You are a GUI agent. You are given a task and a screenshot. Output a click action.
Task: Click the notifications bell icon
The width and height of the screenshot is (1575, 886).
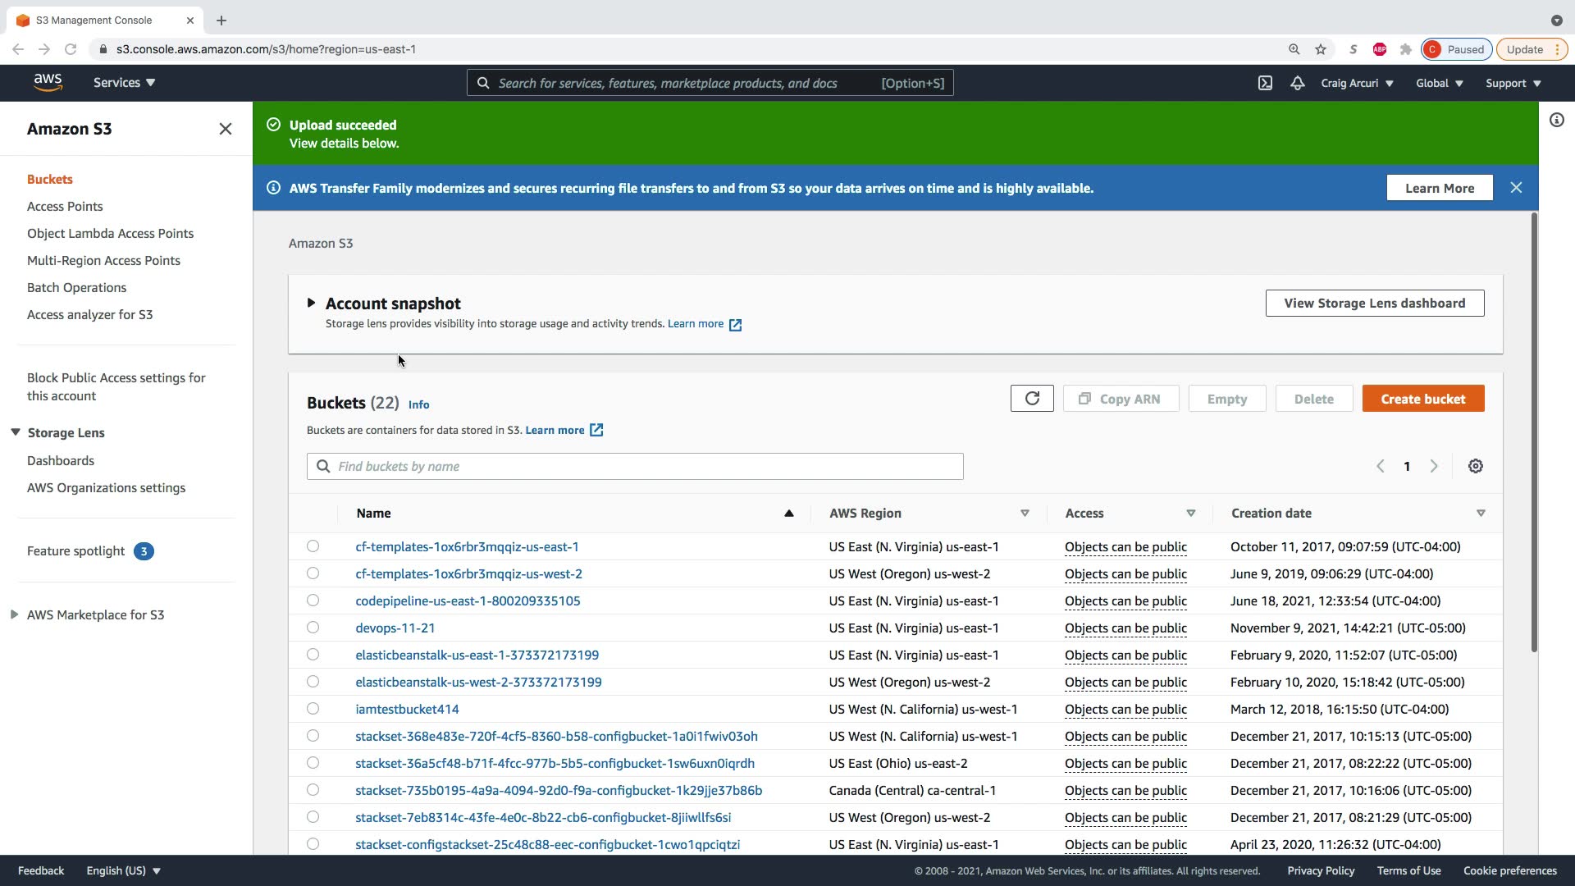1297,83
